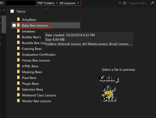This screenshot has height=118, width=156.
Task: Go to PSP Folders in breadcrumb
Action: 46,3
